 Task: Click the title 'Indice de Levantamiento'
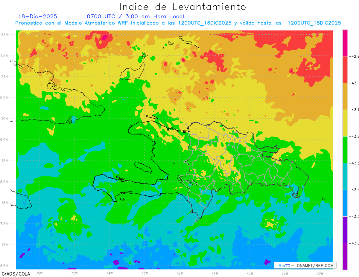point(183,7)
